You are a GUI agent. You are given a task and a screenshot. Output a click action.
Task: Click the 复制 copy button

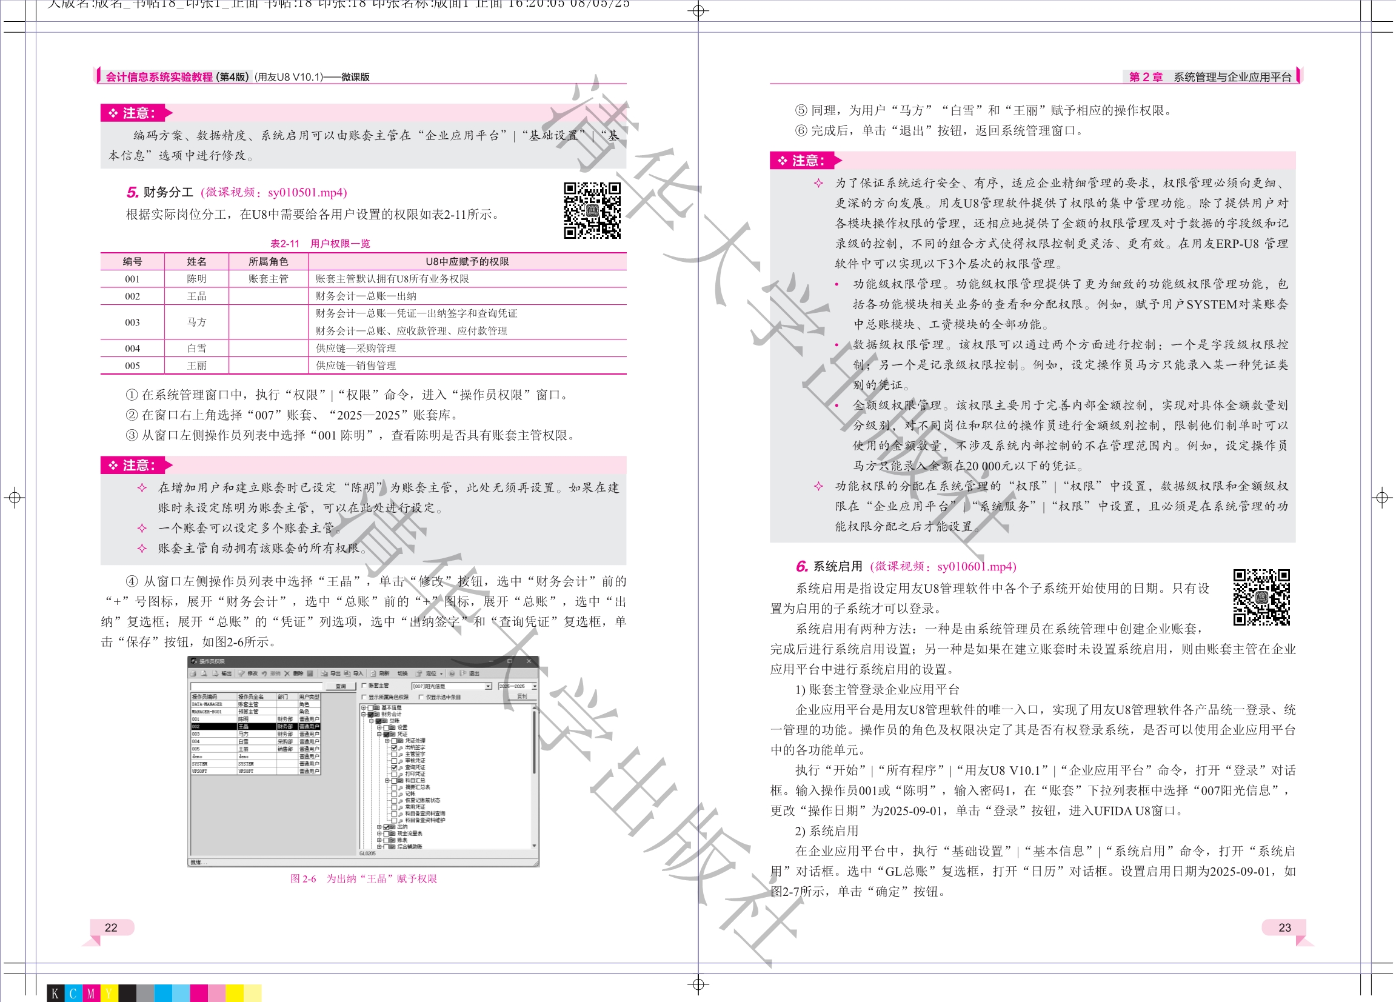pos(522,696)
